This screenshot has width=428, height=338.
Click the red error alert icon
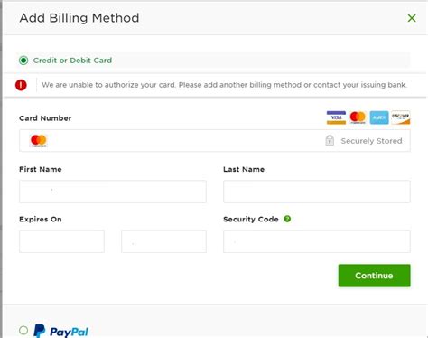(x=21, y=85)
